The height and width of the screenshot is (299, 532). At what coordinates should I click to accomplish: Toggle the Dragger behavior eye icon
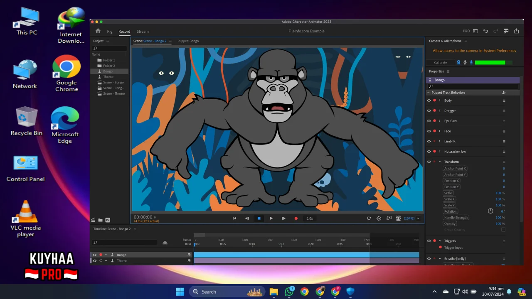(429, 110)
